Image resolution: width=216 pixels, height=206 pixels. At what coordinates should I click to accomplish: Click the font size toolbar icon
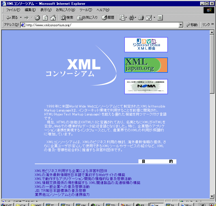tap(131, 18)
